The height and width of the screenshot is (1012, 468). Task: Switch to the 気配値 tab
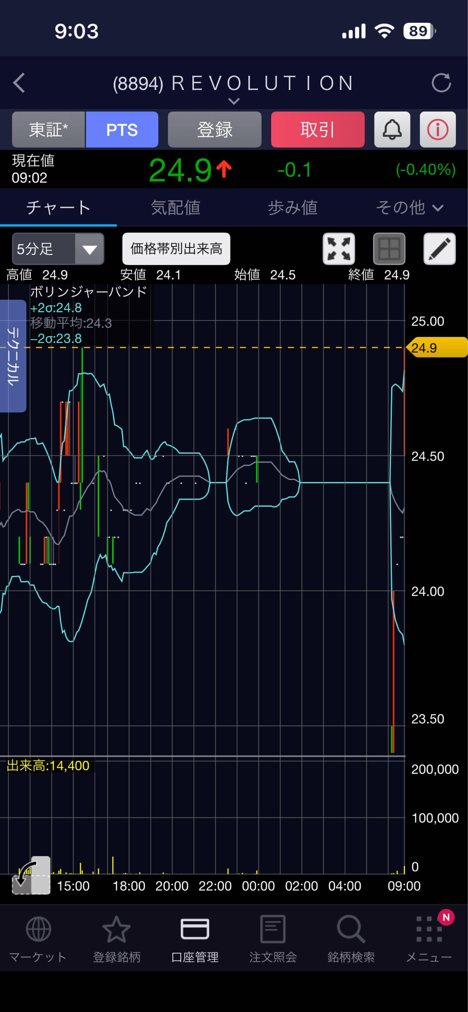(176, 207)
